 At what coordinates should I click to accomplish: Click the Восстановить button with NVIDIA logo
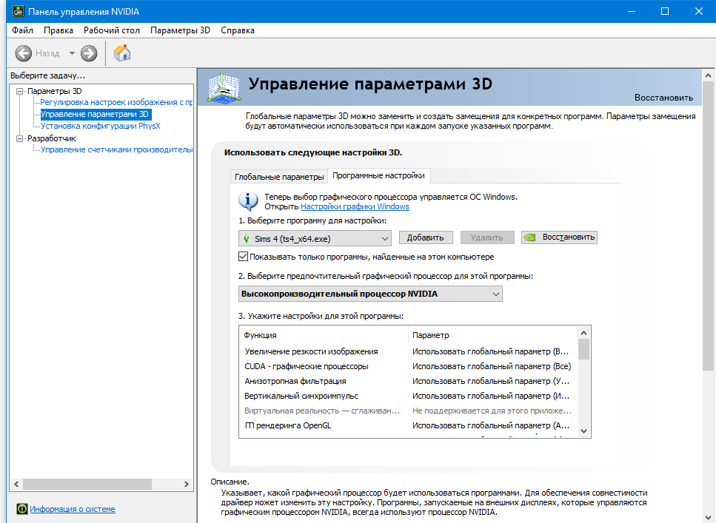559,237
